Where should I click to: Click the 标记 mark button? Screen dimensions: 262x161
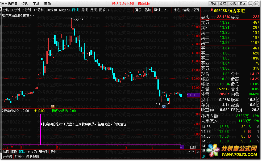[x=176, y=10]
